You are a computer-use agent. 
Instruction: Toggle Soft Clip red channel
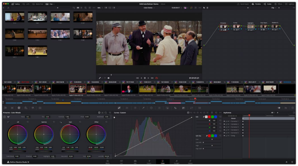pos(209,136)
